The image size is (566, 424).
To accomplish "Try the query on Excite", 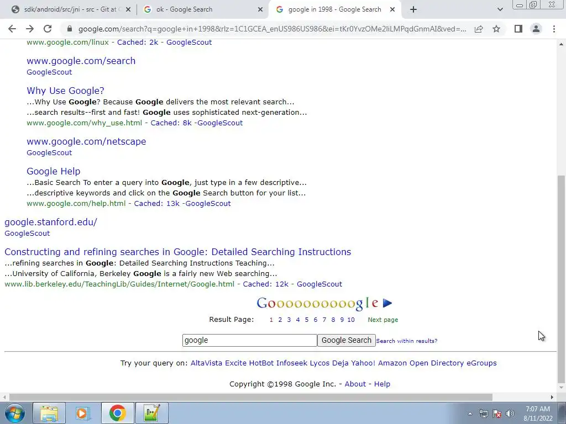I will (235, 363).
